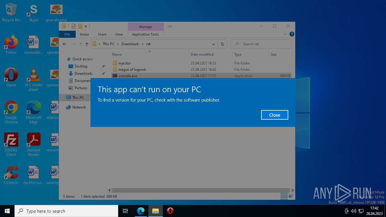Open Application Tools ribbon tab
This screenshot has width=386, height=217.
pos(145,34)
